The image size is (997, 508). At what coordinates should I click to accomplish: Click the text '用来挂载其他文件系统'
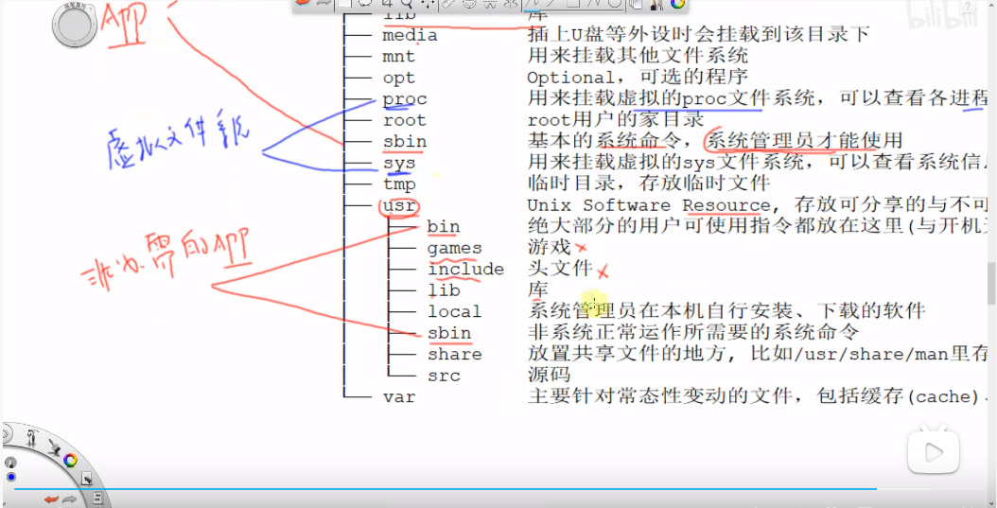(638, 56)
